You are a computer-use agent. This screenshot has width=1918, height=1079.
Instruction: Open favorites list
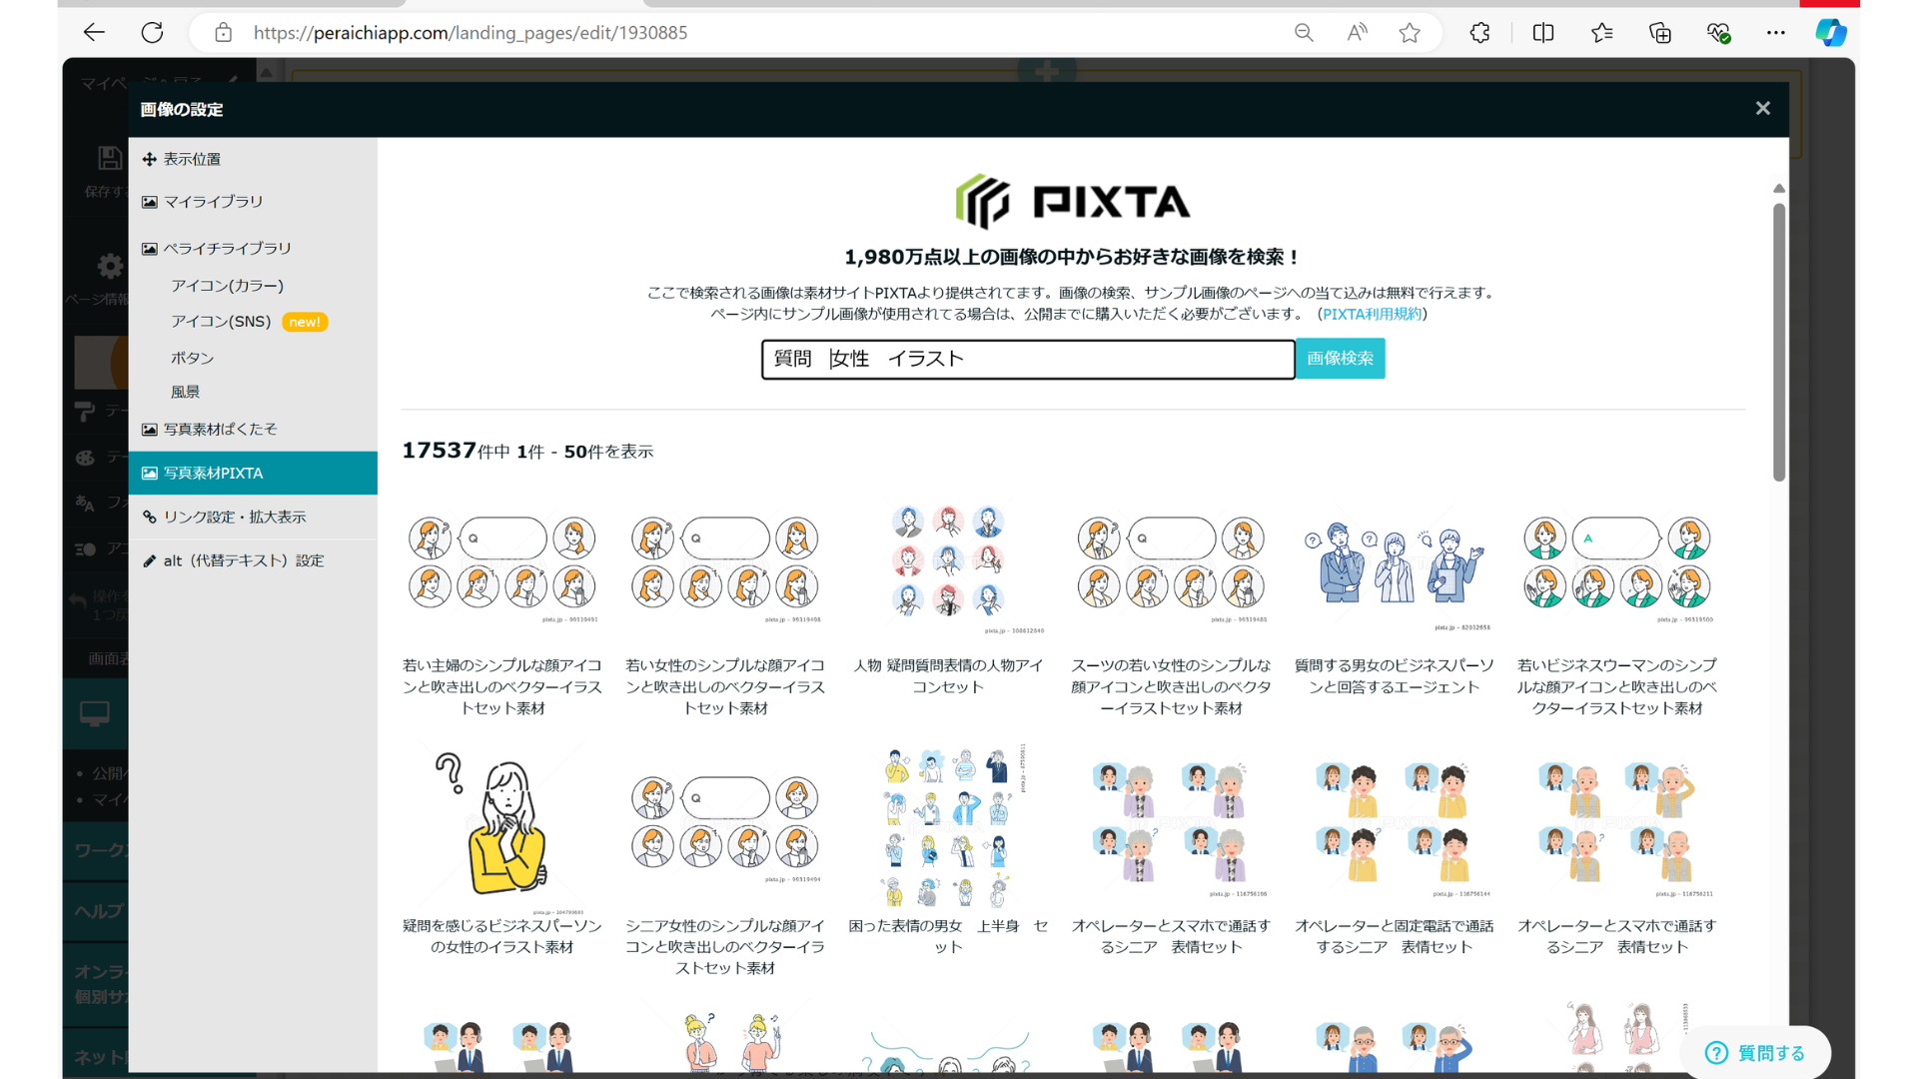point(1602,33)
